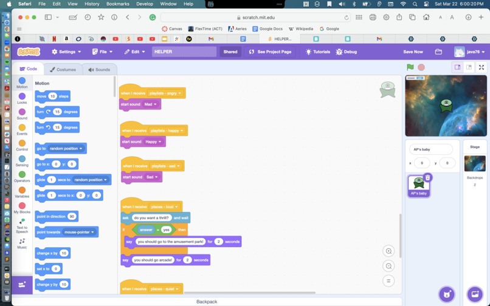Screen dimensions: 490x306
Task: Click the See Project Page button
Action: pos(271,52)
